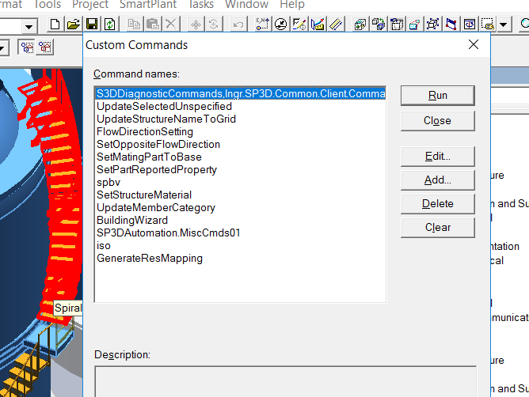529x397 pixels.
Task: Click the first hierarchy icon on second toolbar
Action: pos(28,47)
